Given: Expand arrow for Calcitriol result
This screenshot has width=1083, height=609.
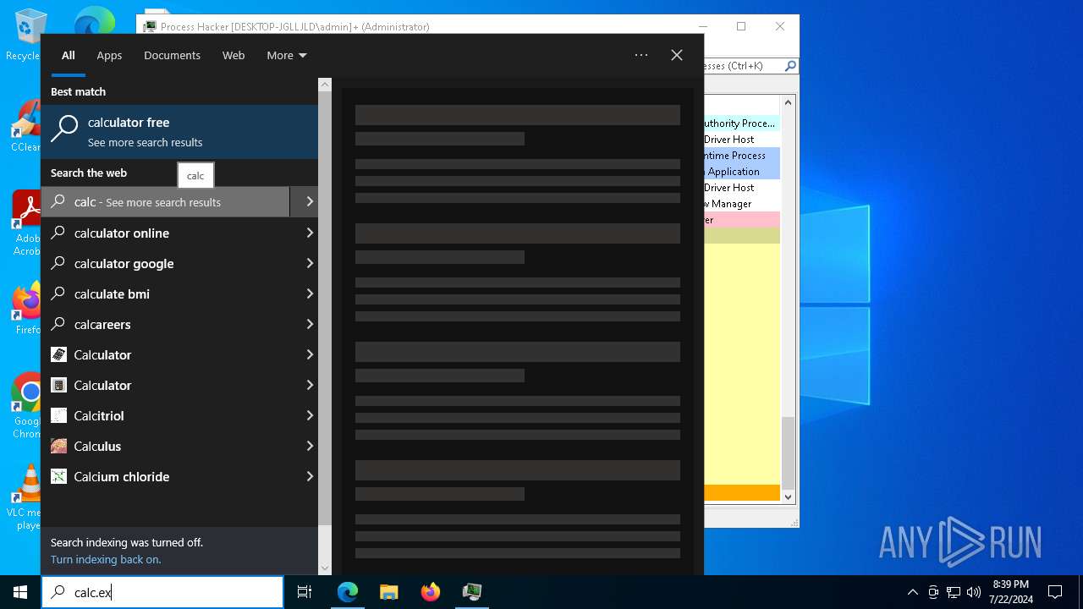Looking at the screenshot, I should [309, 415].
